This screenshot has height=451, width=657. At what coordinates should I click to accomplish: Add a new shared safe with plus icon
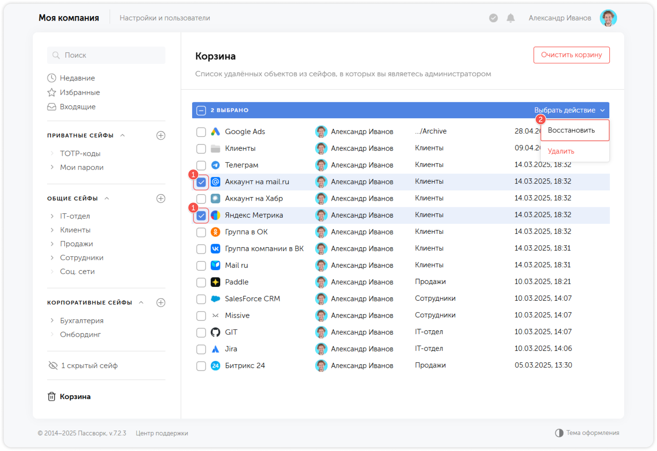click(x=161, y=198)
